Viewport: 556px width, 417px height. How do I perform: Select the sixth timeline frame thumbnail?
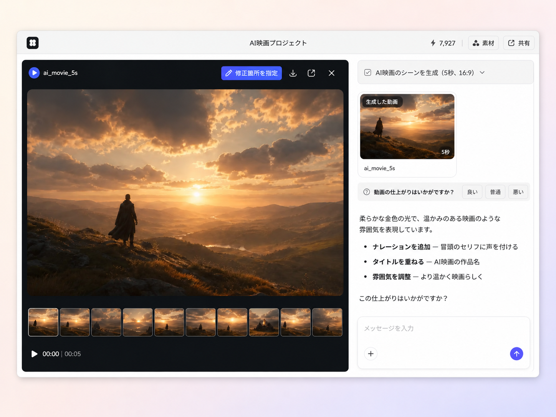coord(201,322)
